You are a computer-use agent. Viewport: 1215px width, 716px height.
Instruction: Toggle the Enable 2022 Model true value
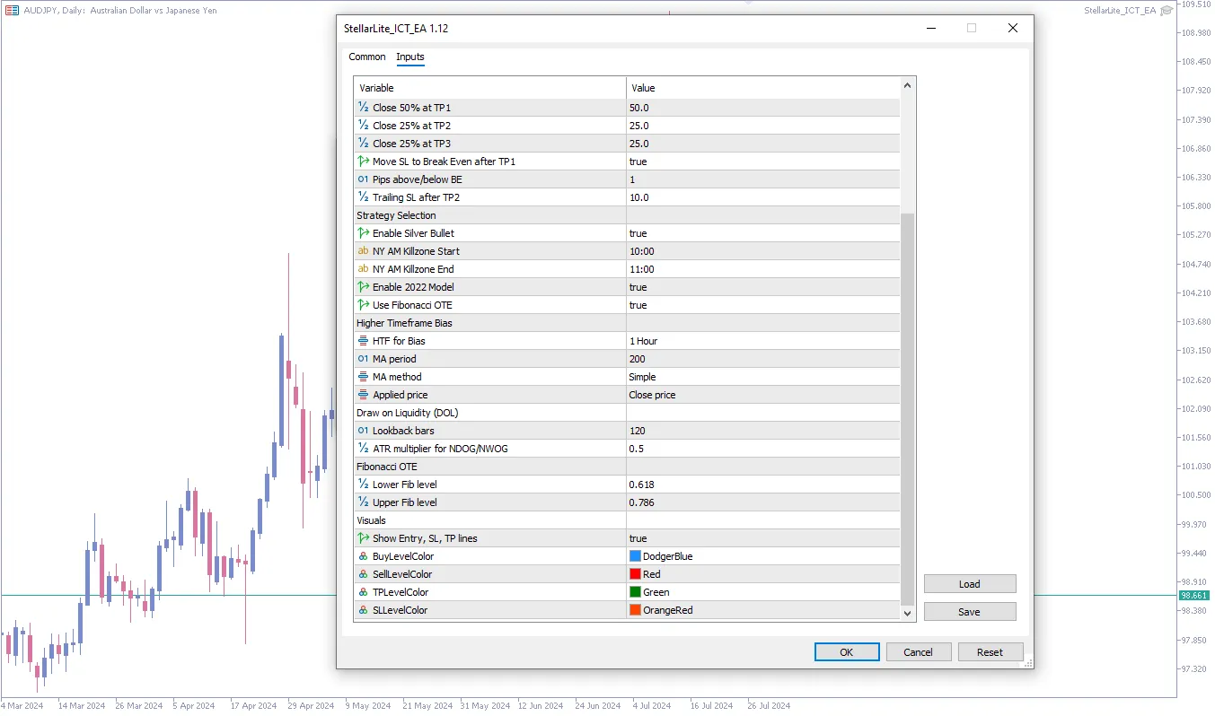tap(762, 287)
